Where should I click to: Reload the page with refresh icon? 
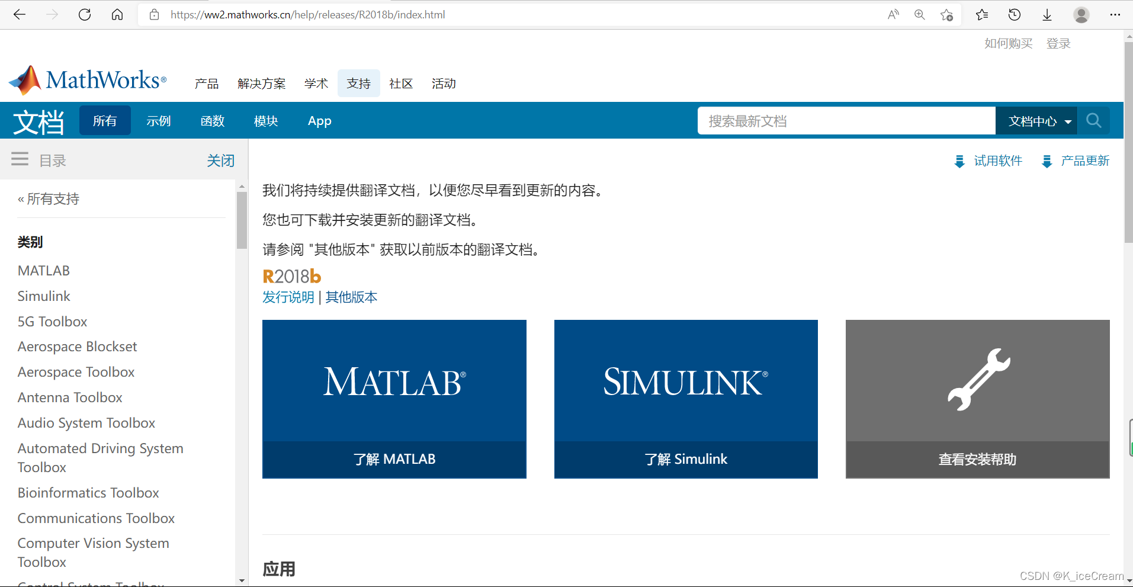pyautogui.click(x=85, y=15)
